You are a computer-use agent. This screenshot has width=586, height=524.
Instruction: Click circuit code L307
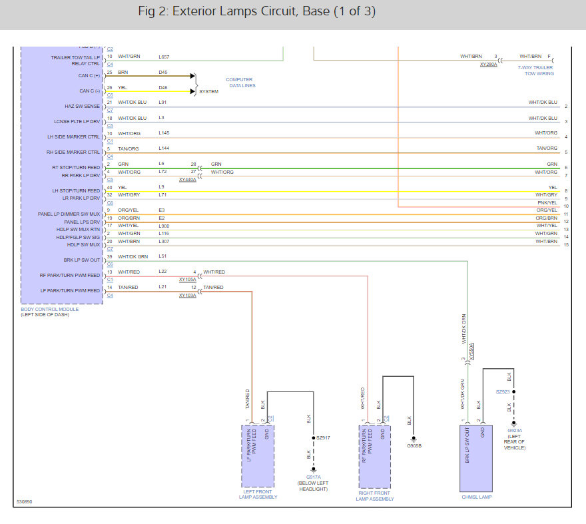coord(164,242)
